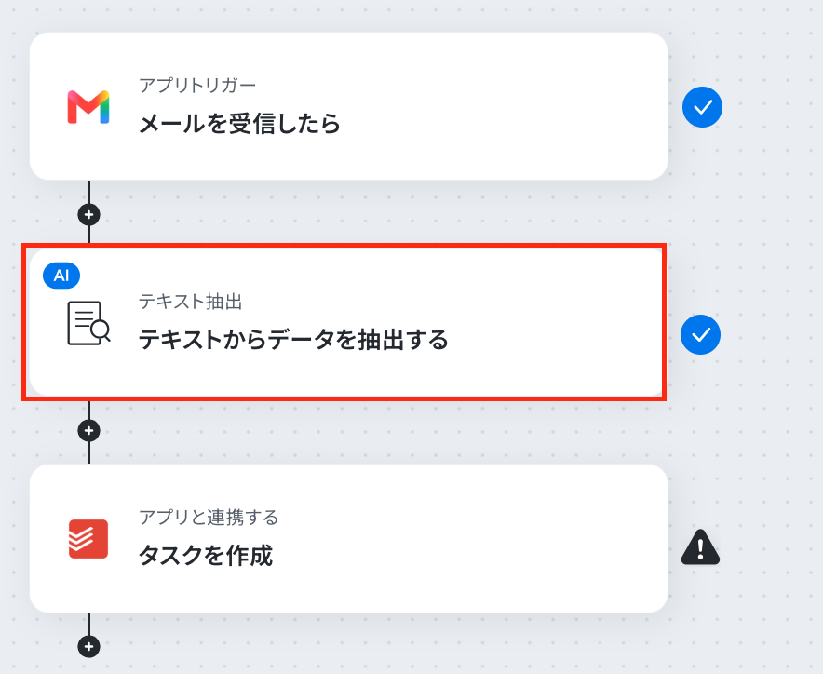Click the blue AI badge
Image resolution: width=823 pixels, height=674 pixels.
[61, 276]
